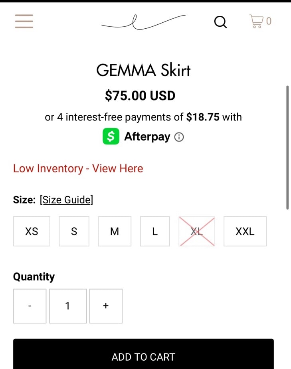The height and width of the screenshot is (369, 291).
Task: Select size M
Action: pyautogui.click(x=115, y=231)
